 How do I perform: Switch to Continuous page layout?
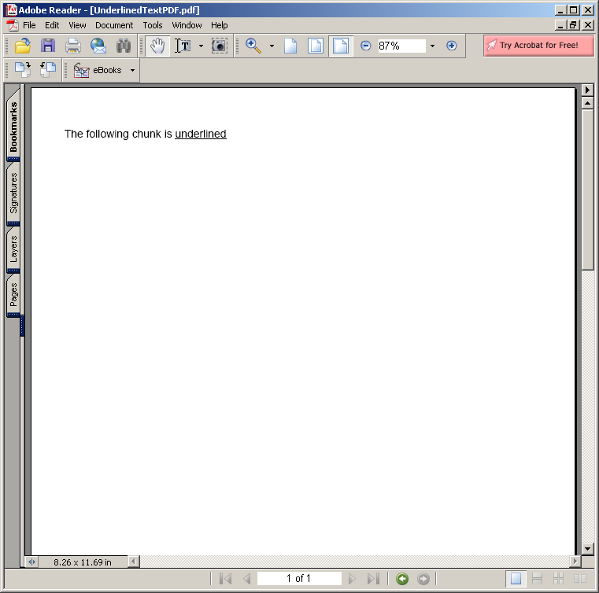point(537,579)
